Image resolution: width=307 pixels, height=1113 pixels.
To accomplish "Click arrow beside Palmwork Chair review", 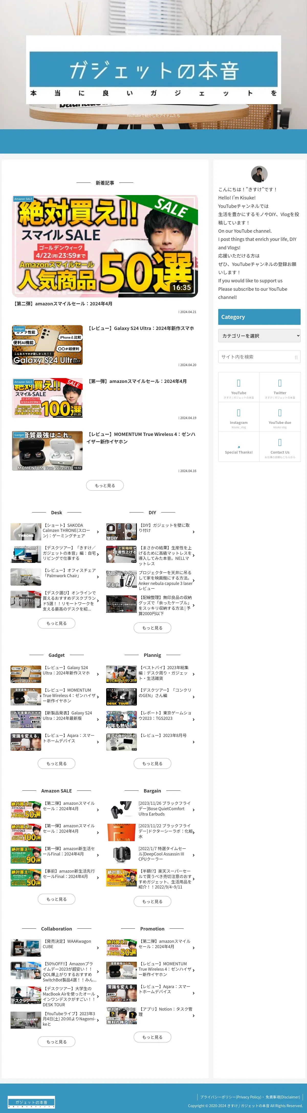I will point(98,577).
